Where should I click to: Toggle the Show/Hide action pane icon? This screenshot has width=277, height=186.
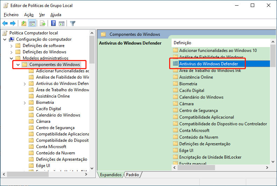tap(62, 23)
